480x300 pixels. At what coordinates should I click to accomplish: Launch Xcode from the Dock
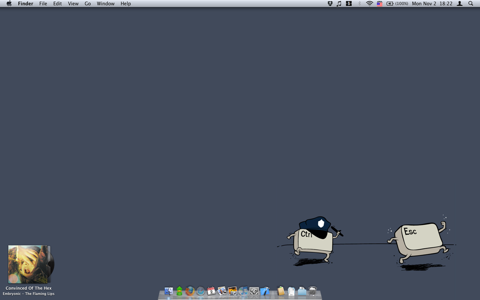pos(265,291)
